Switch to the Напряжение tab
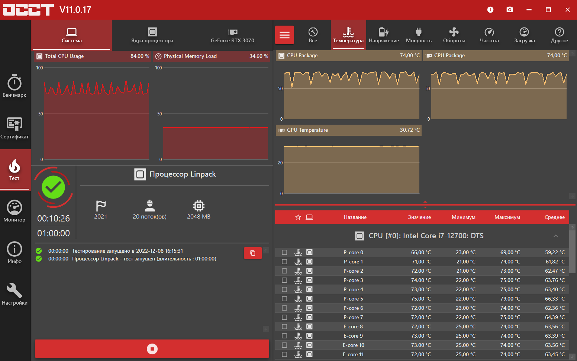The width and height of the screenshot is (577, 361). click(384, 35)
